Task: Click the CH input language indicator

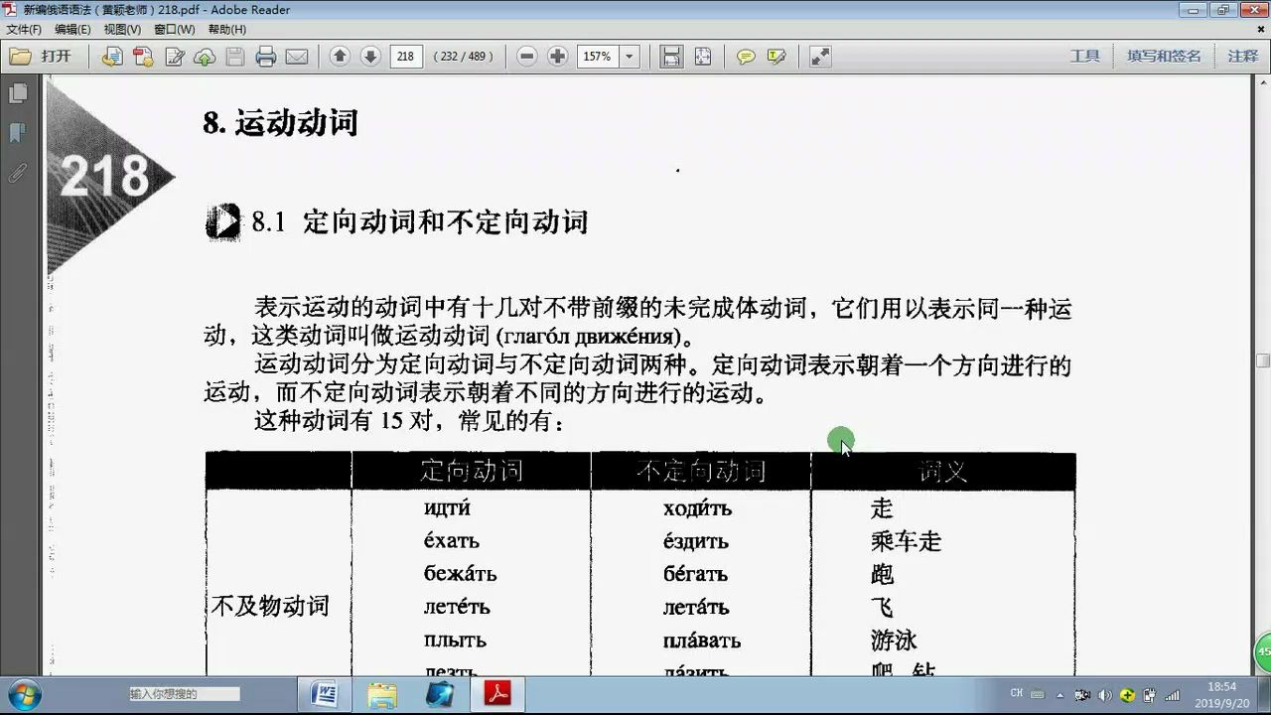Action: 1017,693
